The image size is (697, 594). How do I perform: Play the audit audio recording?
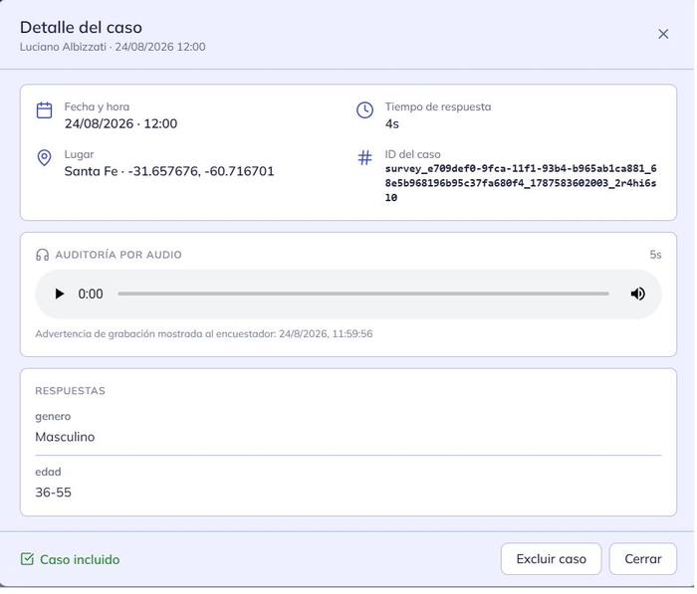point(59,294)
